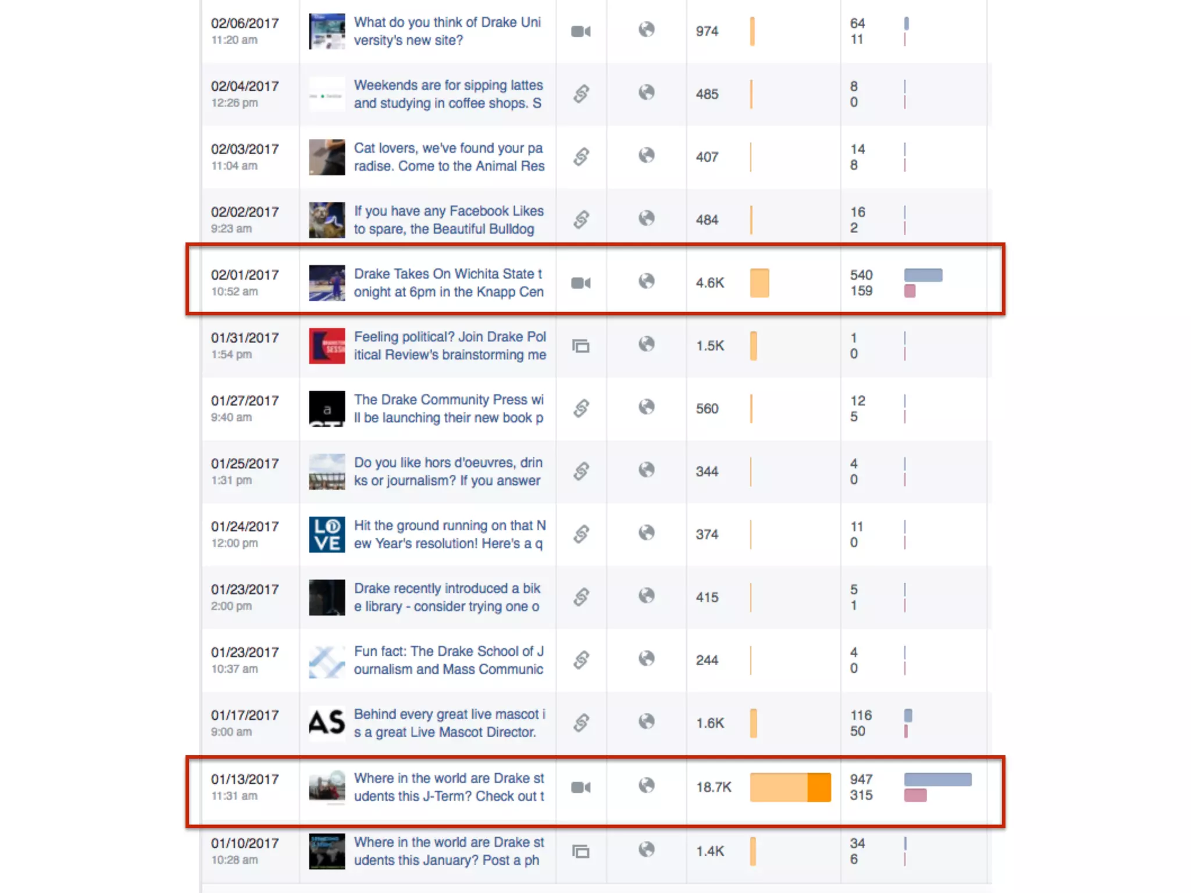Click AS thumbnail on 01/17/2017 post
Image resolution: width=1191 pixels, height=893 pixels.
327,723
